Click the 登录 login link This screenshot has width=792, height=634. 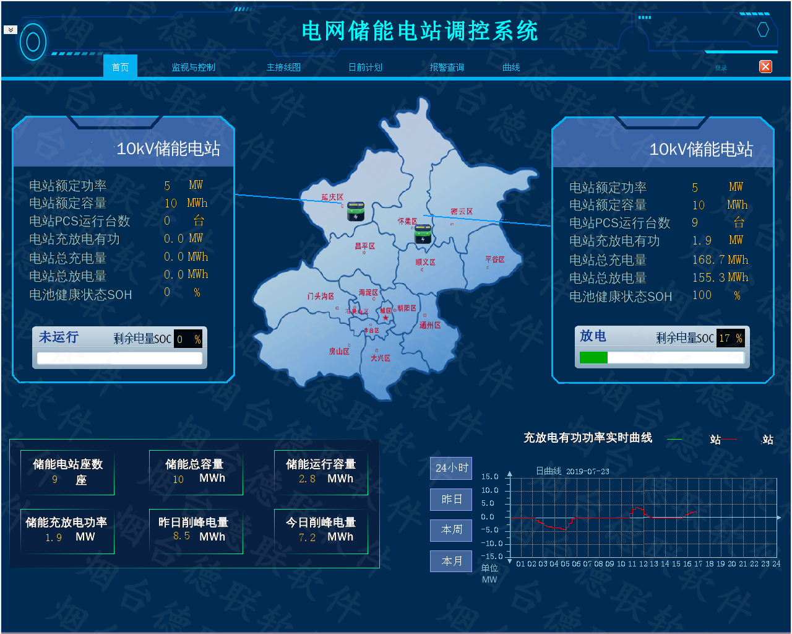click(721, 68)
